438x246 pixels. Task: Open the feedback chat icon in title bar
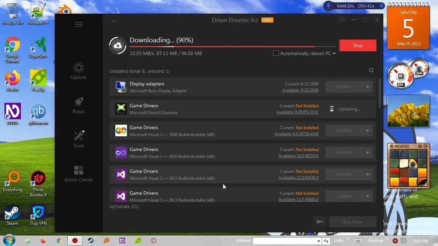[x=342, y=20]
